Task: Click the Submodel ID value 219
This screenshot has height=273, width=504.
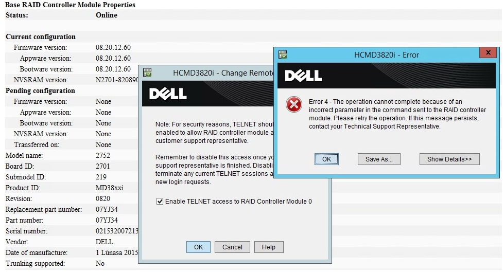Action: click(x=101, y=177)
